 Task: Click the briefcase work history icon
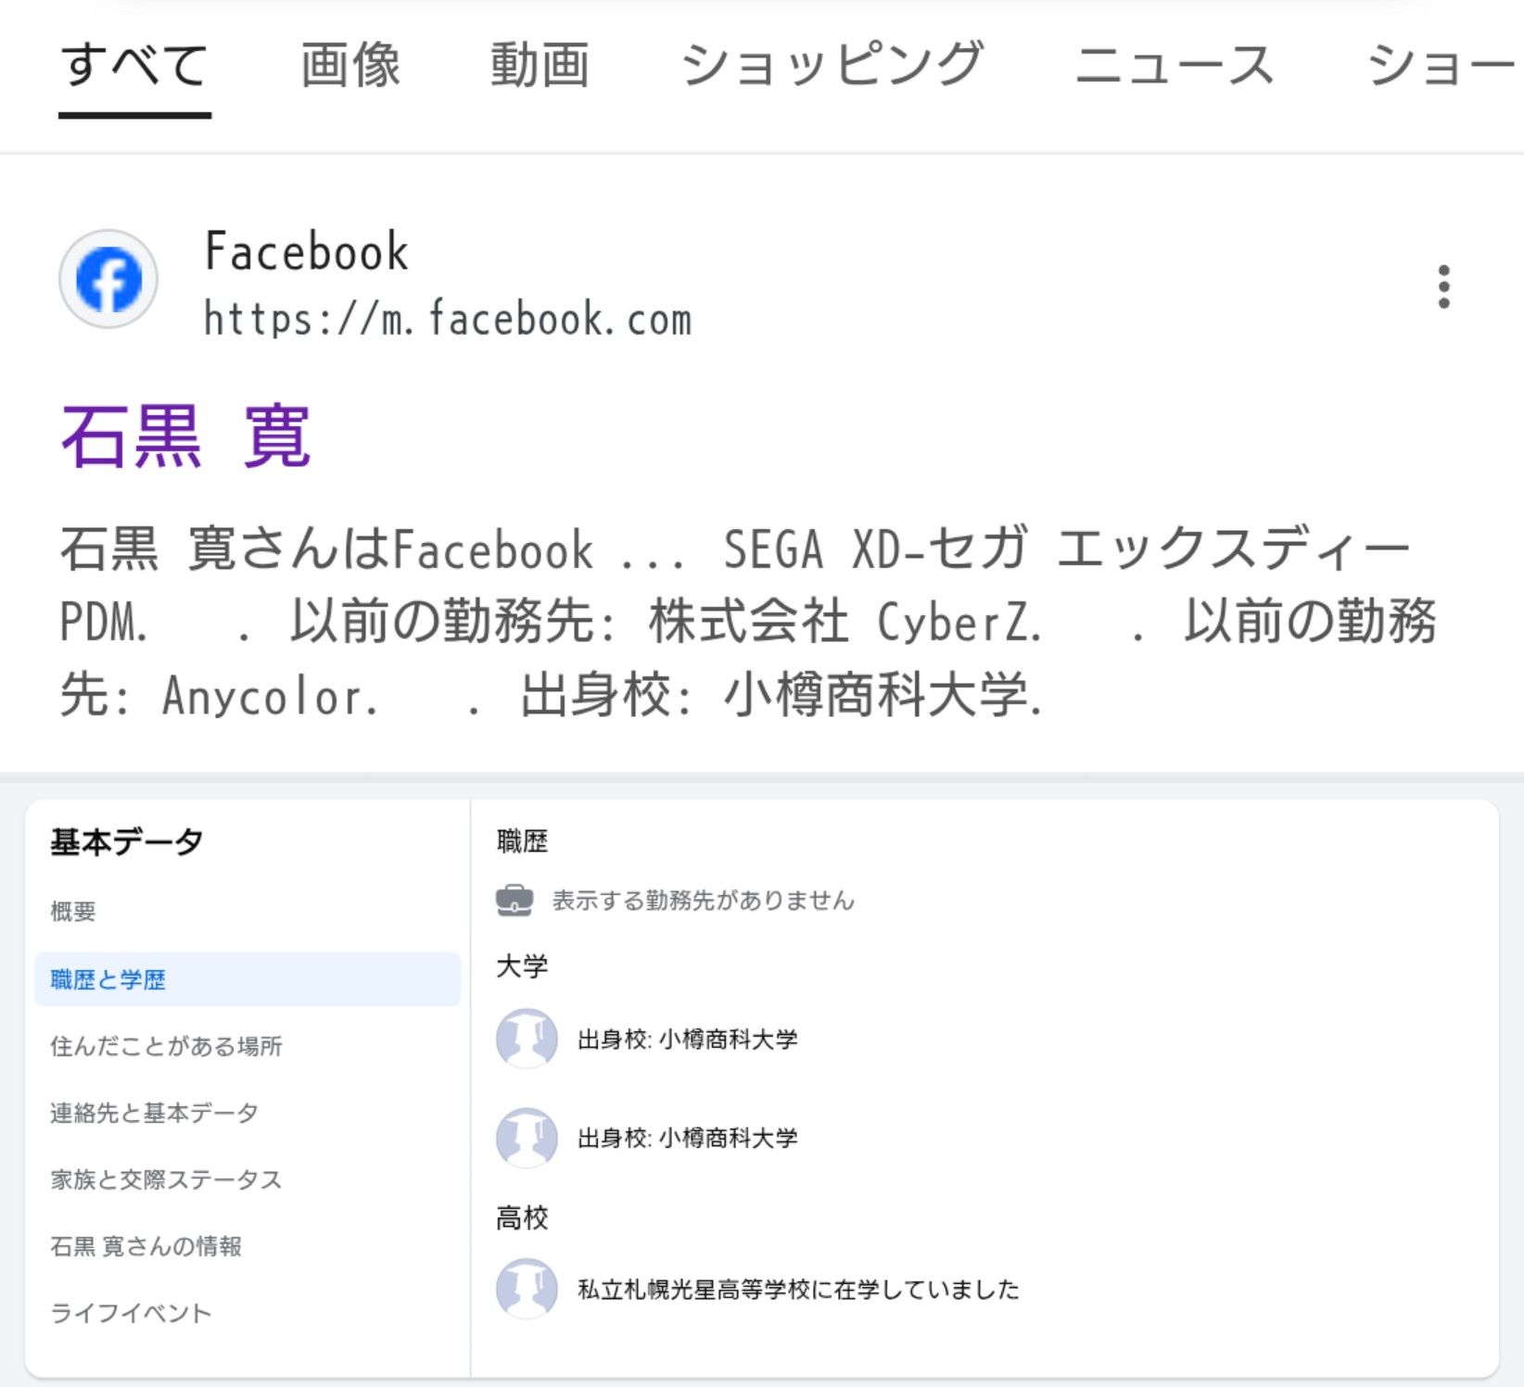click(x=514, y=900)
